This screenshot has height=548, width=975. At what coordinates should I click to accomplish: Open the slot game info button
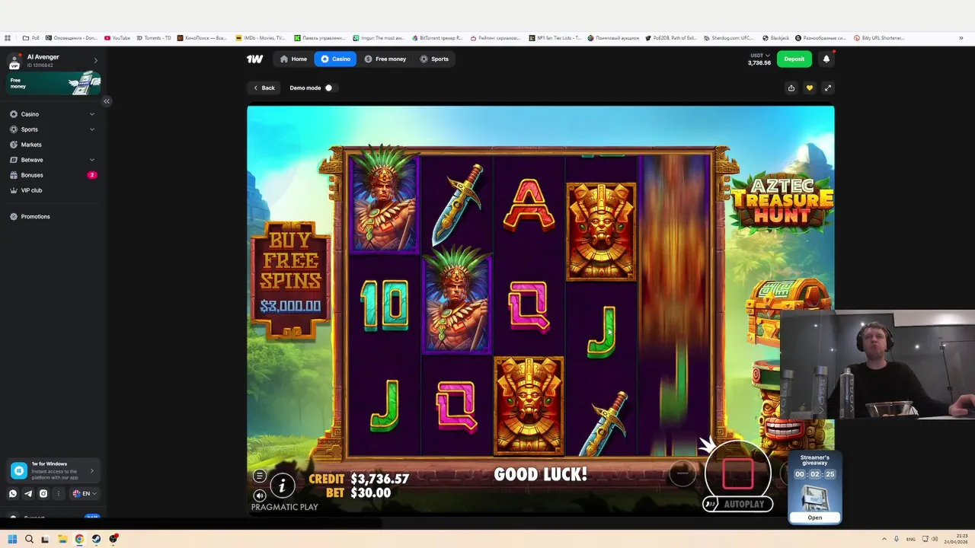click(282, 485)
